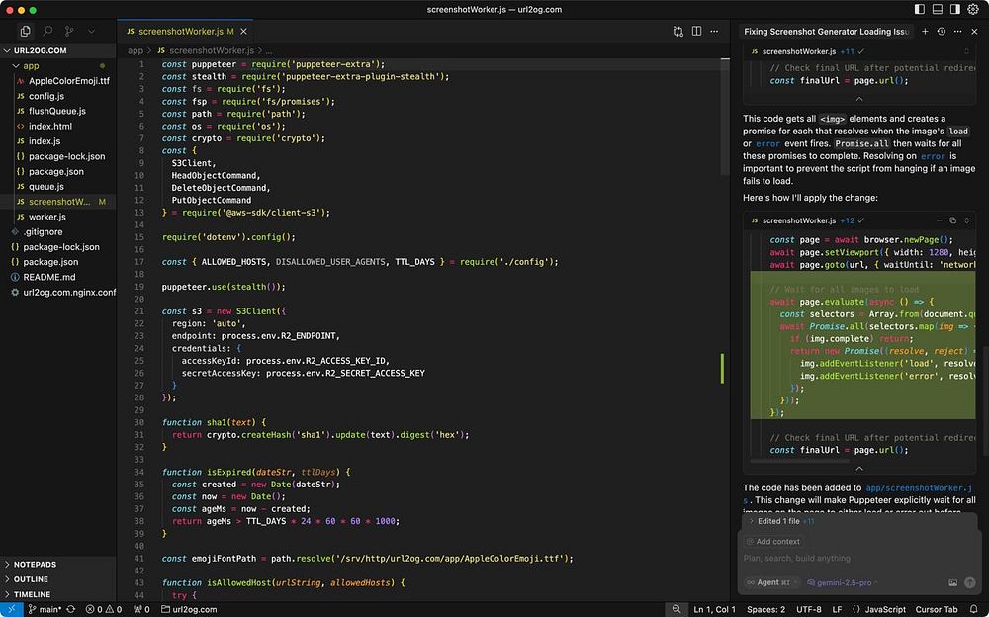This screenshot has width=989, height=617.
Task: Split the editor to the right
Action: [696, 31]
